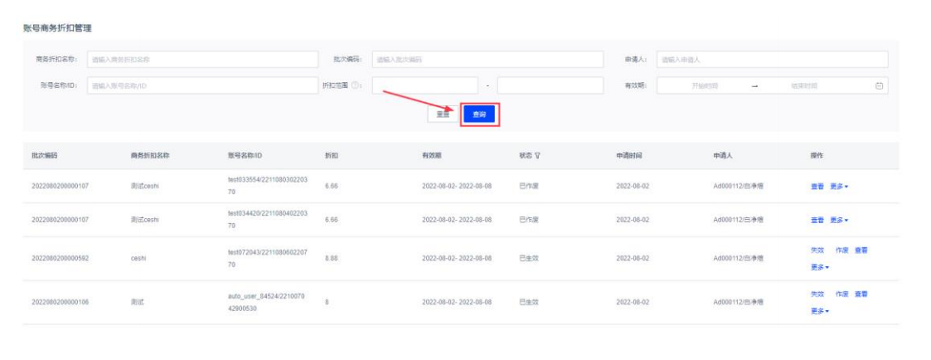Click the 折扣范围 minimum value box

425,85
